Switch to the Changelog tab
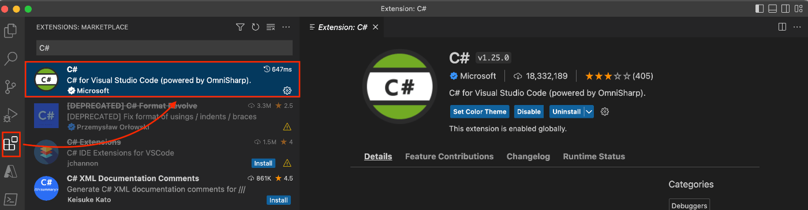Screen dimensions: 808x210 click(x=528, y=156)
